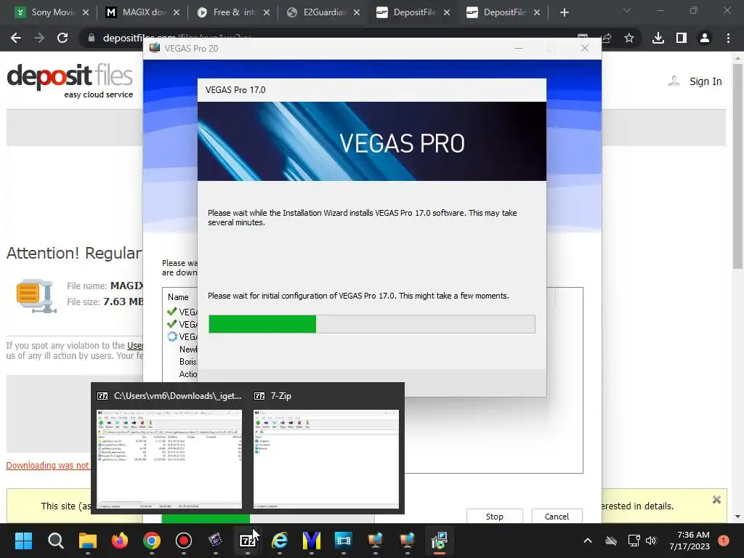Click the 'Downloading was not' red link
Image resolution: width=744 pixels, height=558 pixels.
(x=48, y=466)
